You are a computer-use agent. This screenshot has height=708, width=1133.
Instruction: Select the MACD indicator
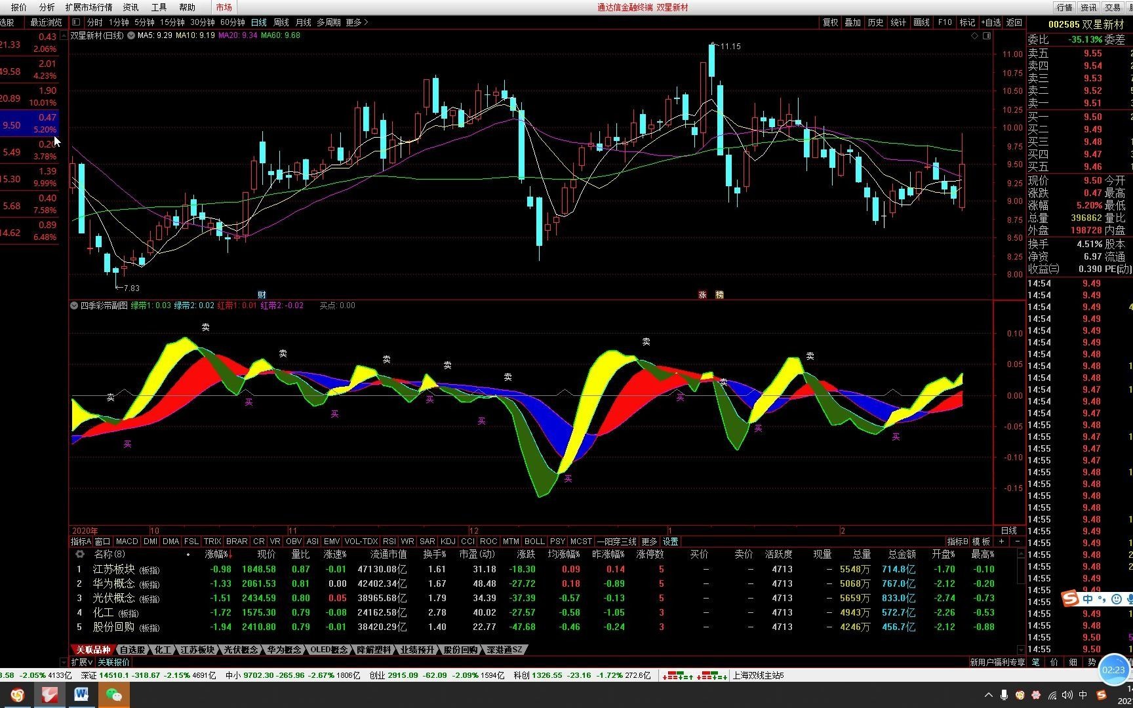(127, 541)
